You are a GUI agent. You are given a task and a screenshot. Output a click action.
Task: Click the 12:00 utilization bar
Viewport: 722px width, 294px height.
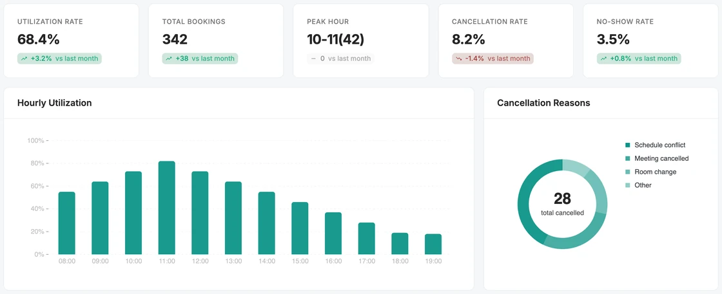click(200, 213)
